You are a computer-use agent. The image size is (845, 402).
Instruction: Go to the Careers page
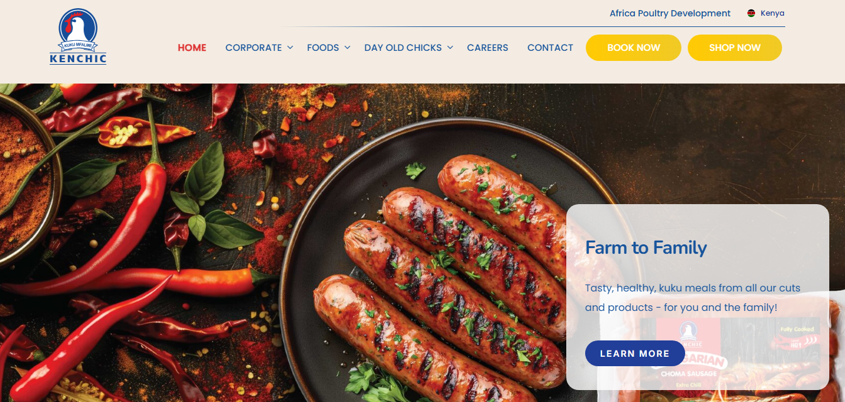click(x=488, y=48)
